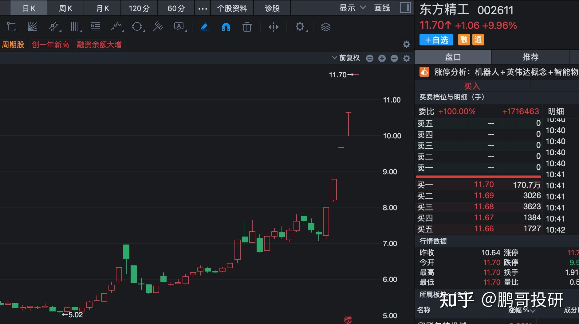This screenshot has height=324, width=579.
Task: Switch to the 周K weekly tab
Action: pos(65,8)
